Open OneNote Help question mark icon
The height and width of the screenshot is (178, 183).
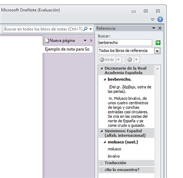click(160, 19)
